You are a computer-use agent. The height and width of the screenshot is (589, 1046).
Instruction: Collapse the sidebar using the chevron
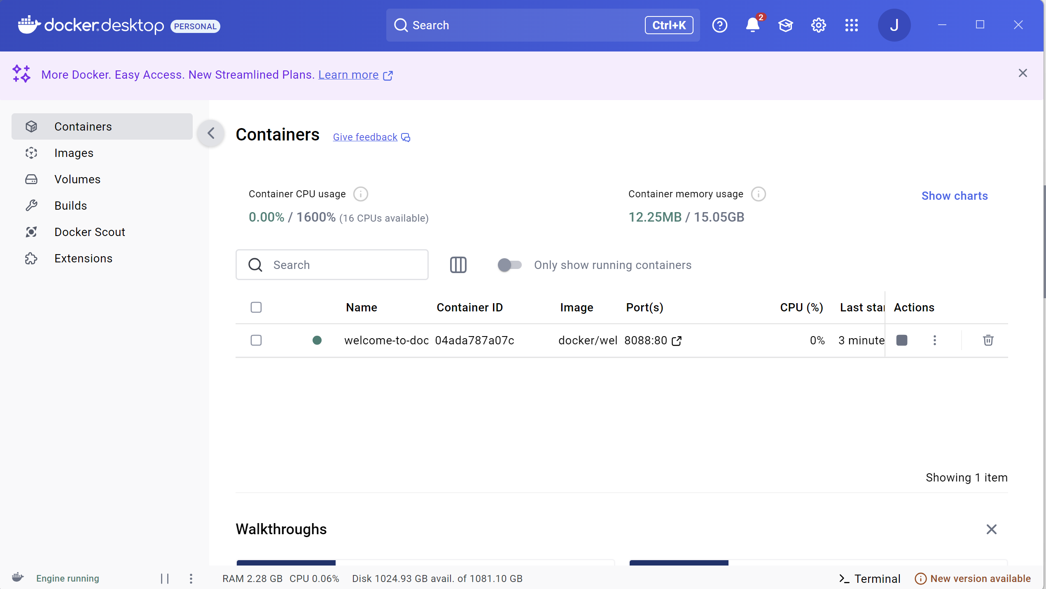click(211, 133)
